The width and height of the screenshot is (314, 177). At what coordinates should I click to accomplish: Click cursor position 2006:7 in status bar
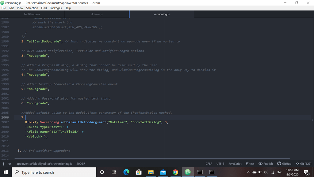(x=81, y=163)
